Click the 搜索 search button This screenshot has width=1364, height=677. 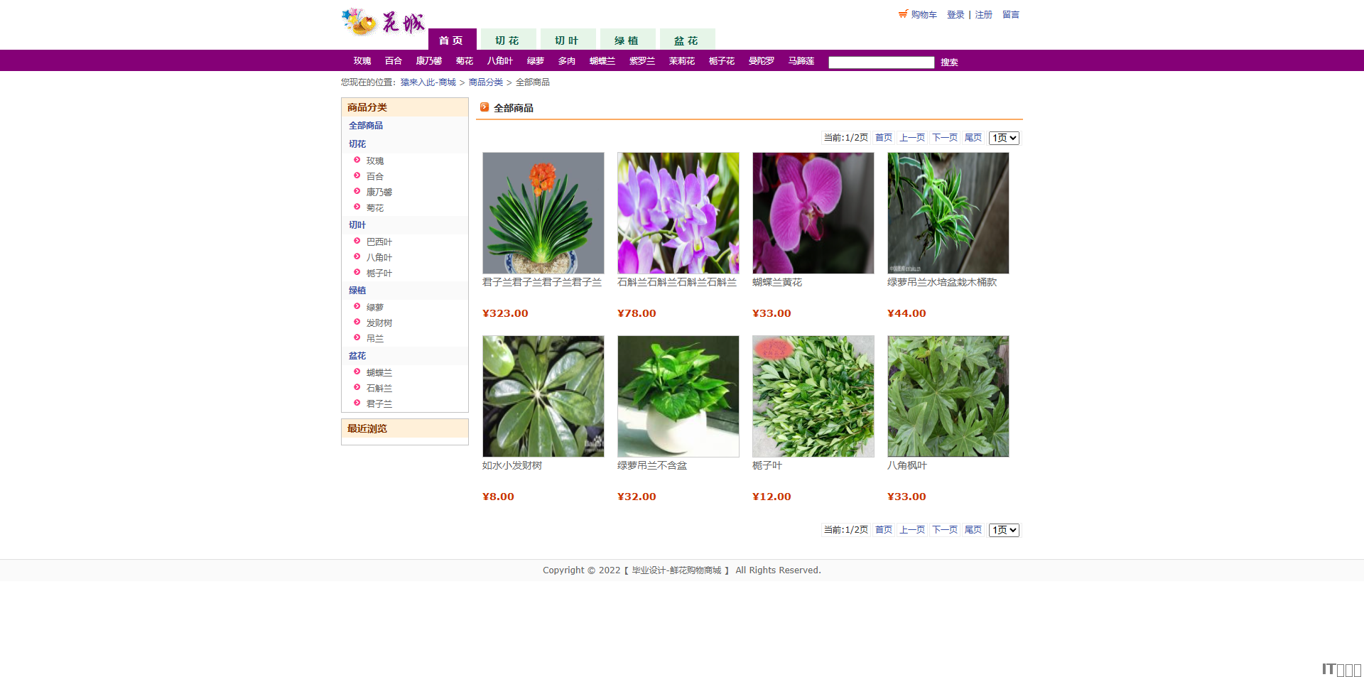tap(949, 63)
